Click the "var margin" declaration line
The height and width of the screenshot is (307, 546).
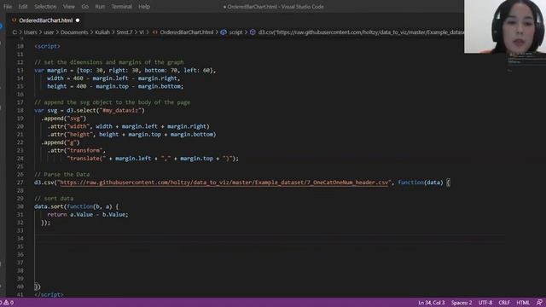(x=125, y=70)
